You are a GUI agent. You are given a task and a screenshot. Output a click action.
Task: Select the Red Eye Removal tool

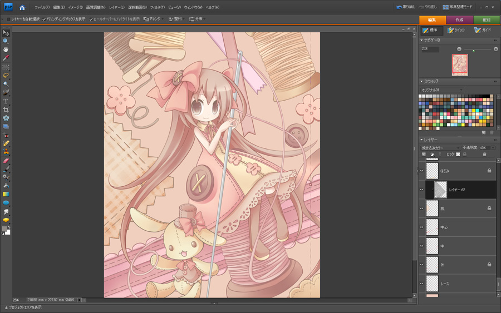[6, 135]
